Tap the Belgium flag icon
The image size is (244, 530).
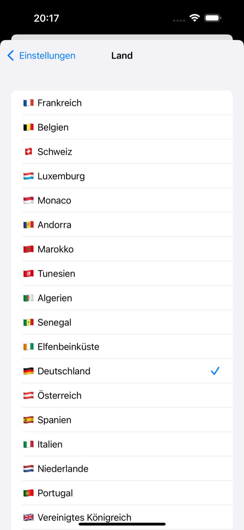coord(29,127)
